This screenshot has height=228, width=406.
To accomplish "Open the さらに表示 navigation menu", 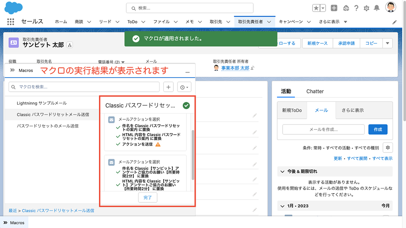I will pyautogui.click(x=333, y=22).
